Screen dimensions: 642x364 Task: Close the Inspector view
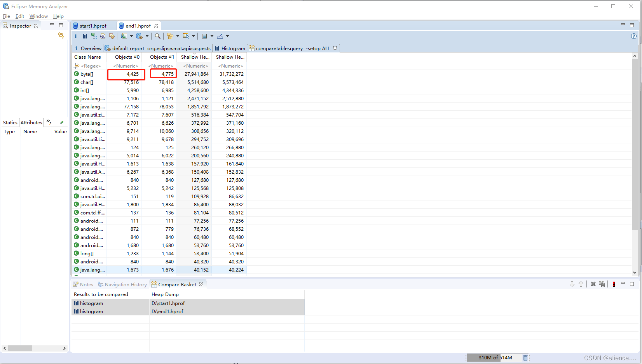(x=36, y=26)
